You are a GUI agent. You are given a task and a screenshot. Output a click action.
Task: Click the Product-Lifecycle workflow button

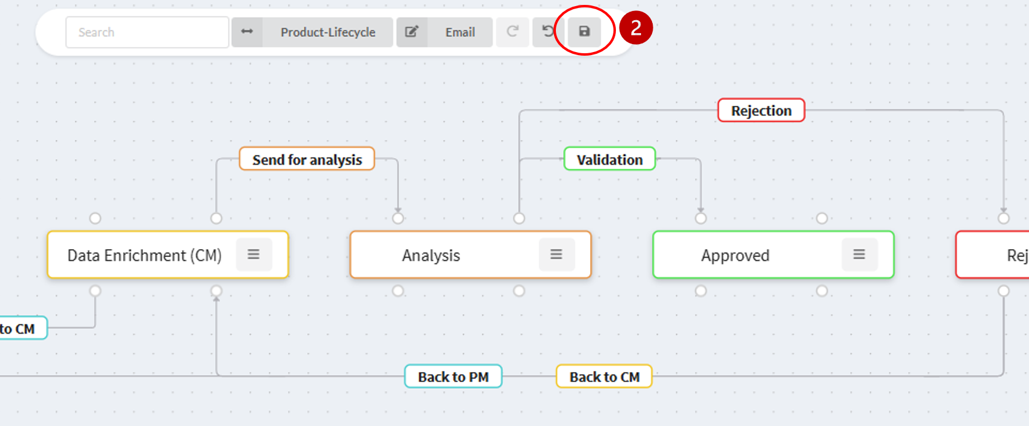click(x=328, y=32)
